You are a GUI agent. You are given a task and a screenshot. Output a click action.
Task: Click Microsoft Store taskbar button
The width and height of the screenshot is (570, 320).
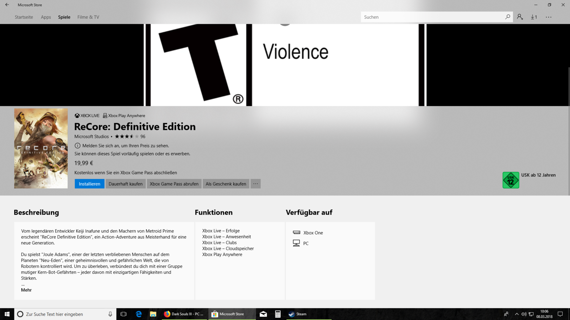point(232,314)
